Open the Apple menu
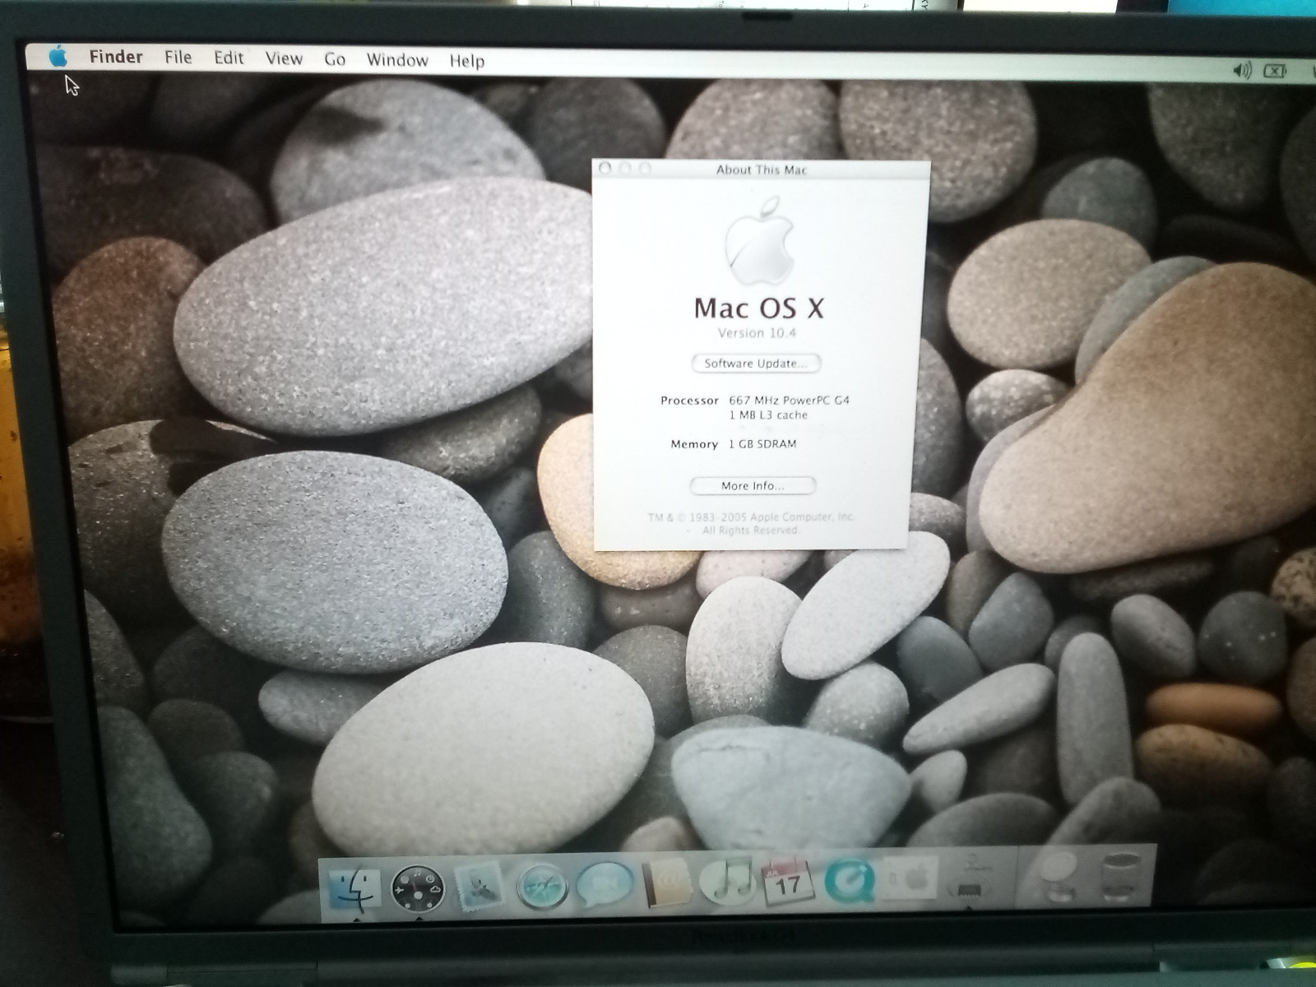 coord(58,57)
